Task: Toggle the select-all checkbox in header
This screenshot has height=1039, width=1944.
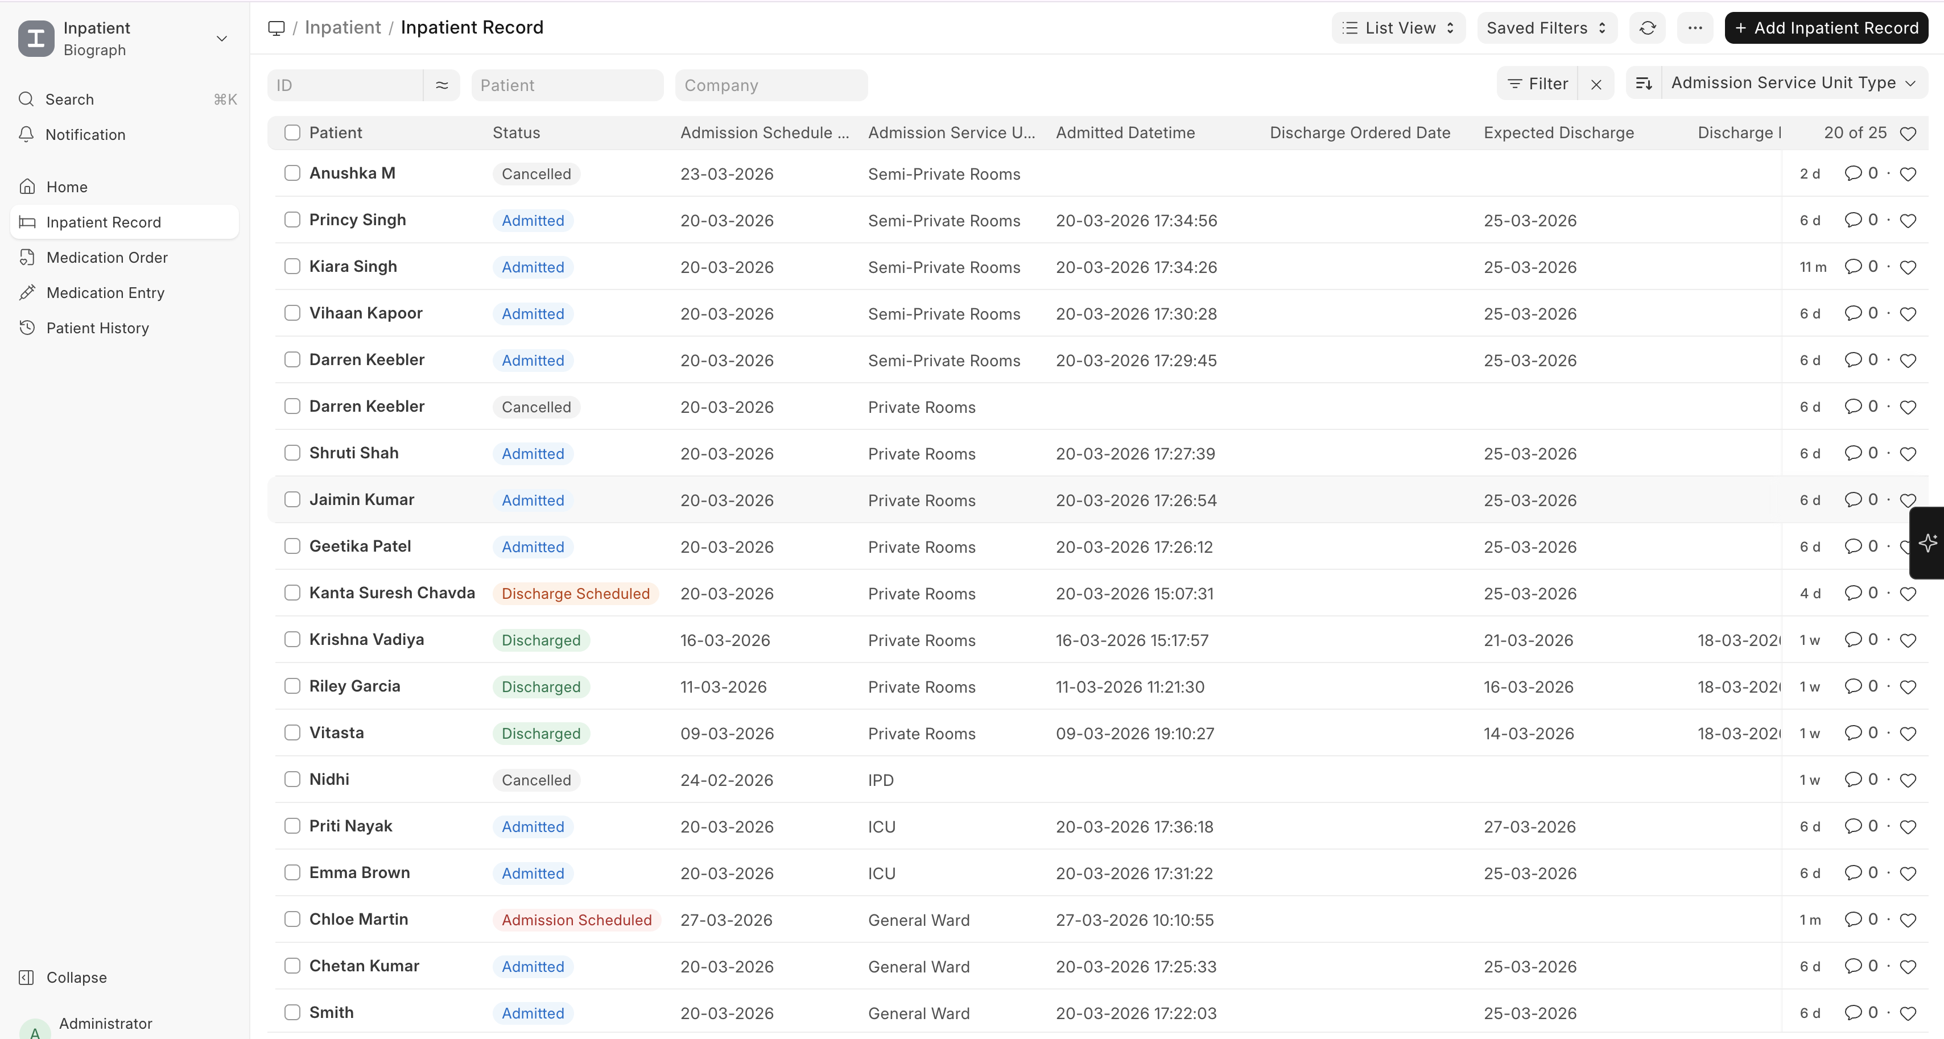Action: pyautogui.click(x=292, y=133)
